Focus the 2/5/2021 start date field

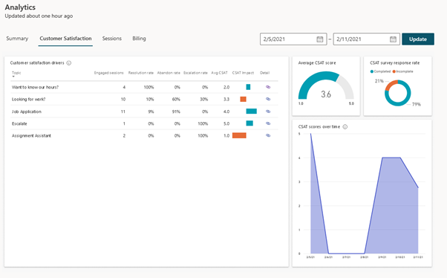(x=293, y=39)
